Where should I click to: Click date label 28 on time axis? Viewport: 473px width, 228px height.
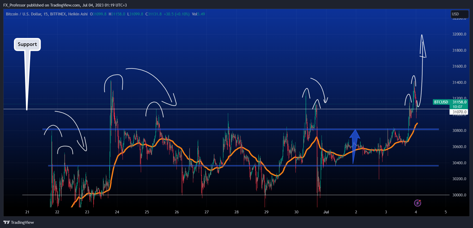point(236,212)
